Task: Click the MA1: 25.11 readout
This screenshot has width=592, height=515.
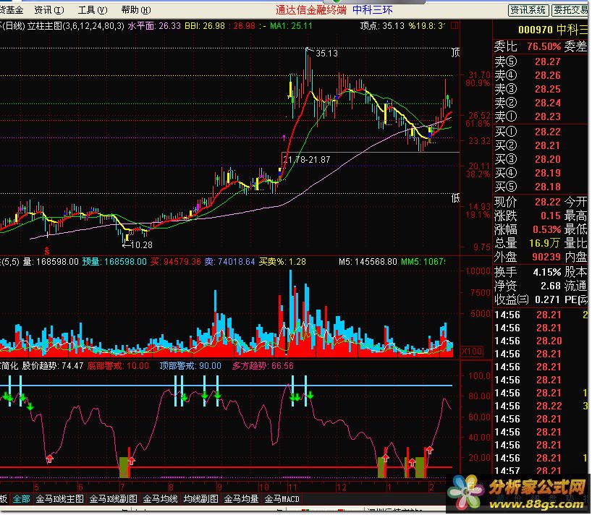Action: pos(291,26)
